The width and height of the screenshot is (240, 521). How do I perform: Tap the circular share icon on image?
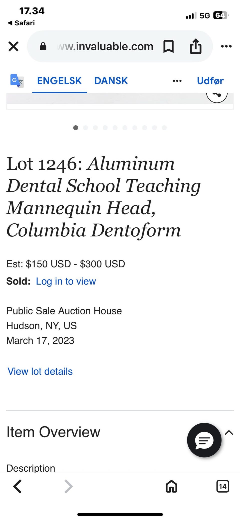pyautogui.click(x=217, y=96)
